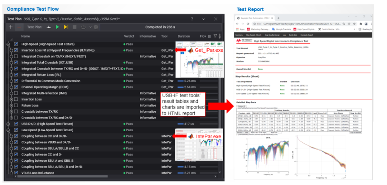The height and width of the screenshot is (185, 387).
Task: Expand the Crosstalk between TX/RX tree node
Action: point(11,112)
